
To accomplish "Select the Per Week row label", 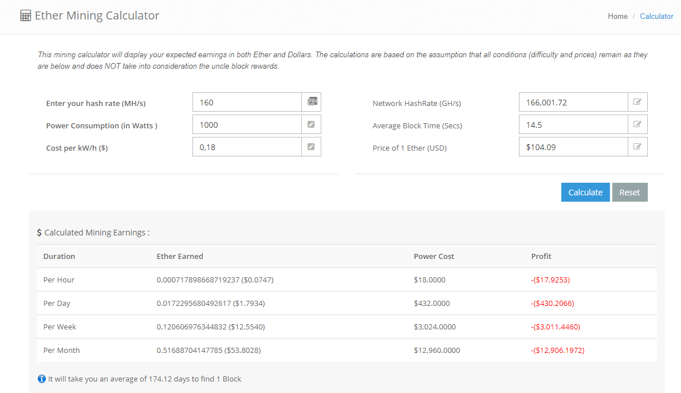I will [x=60, y=327].
